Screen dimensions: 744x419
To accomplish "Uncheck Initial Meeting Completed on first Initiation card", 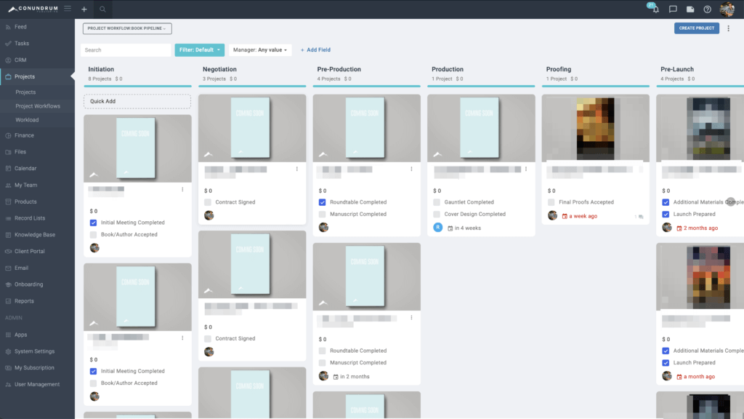I will click(x=94, y=223).
